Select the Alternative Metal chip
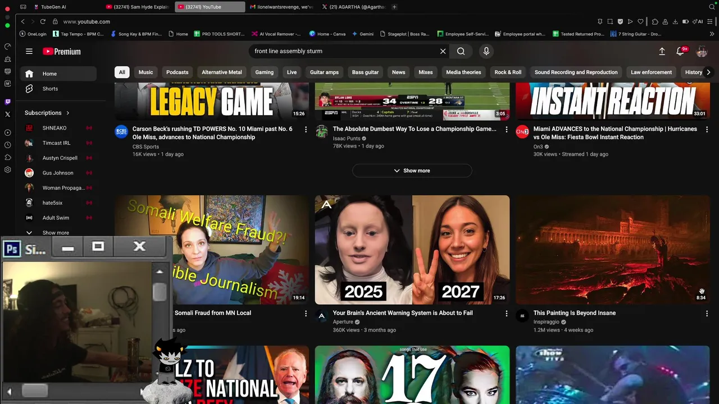Image resolution: width=719 pixels, height=404 pixels. click(x=222, y=72)
